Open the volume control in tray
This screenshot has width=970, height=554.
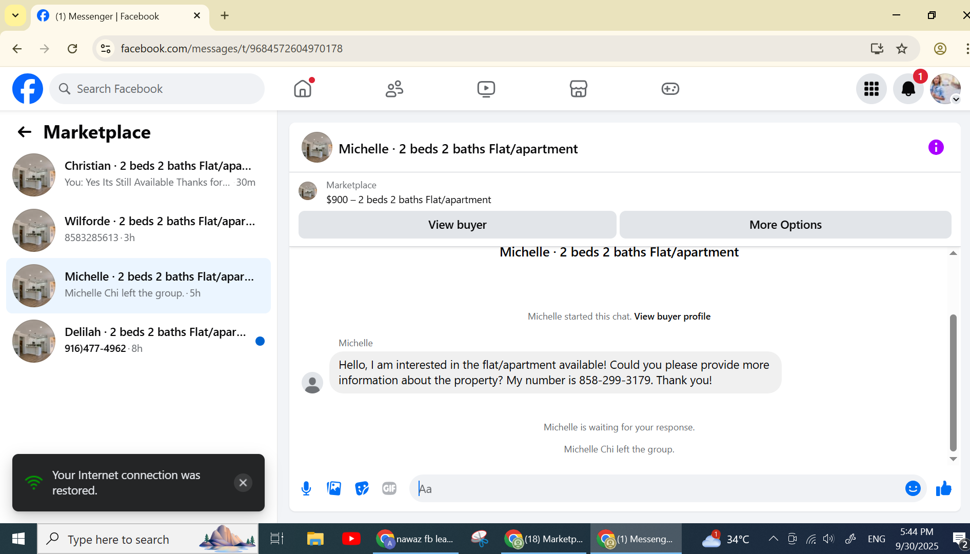point(828,539)
